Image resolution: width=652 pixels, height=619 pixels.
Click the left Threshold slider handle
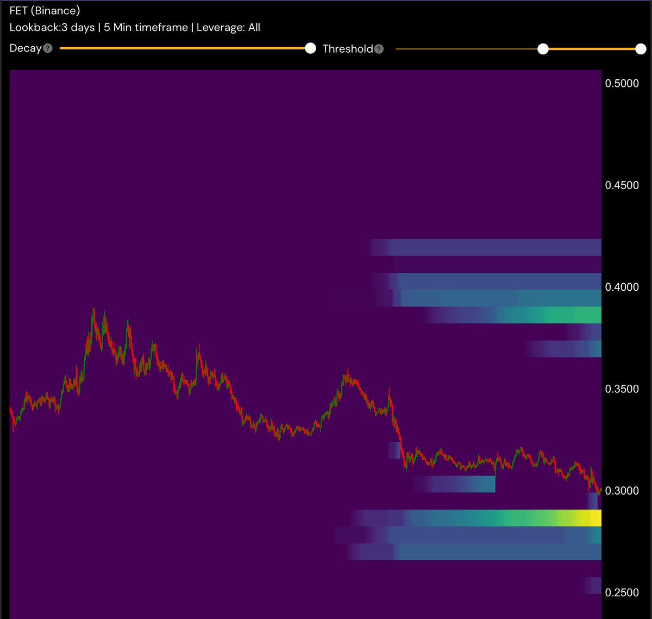pyautogui.click(x=543, y=49)
